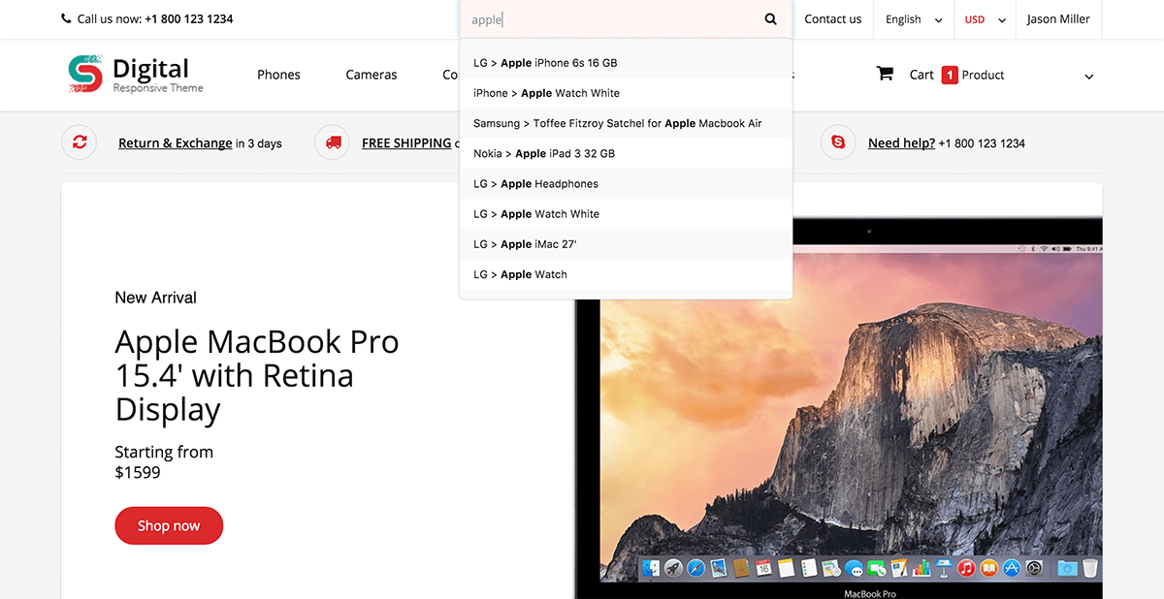Click the free shipping truck icon
The image size is (1164, 599).
pos(333,142)
